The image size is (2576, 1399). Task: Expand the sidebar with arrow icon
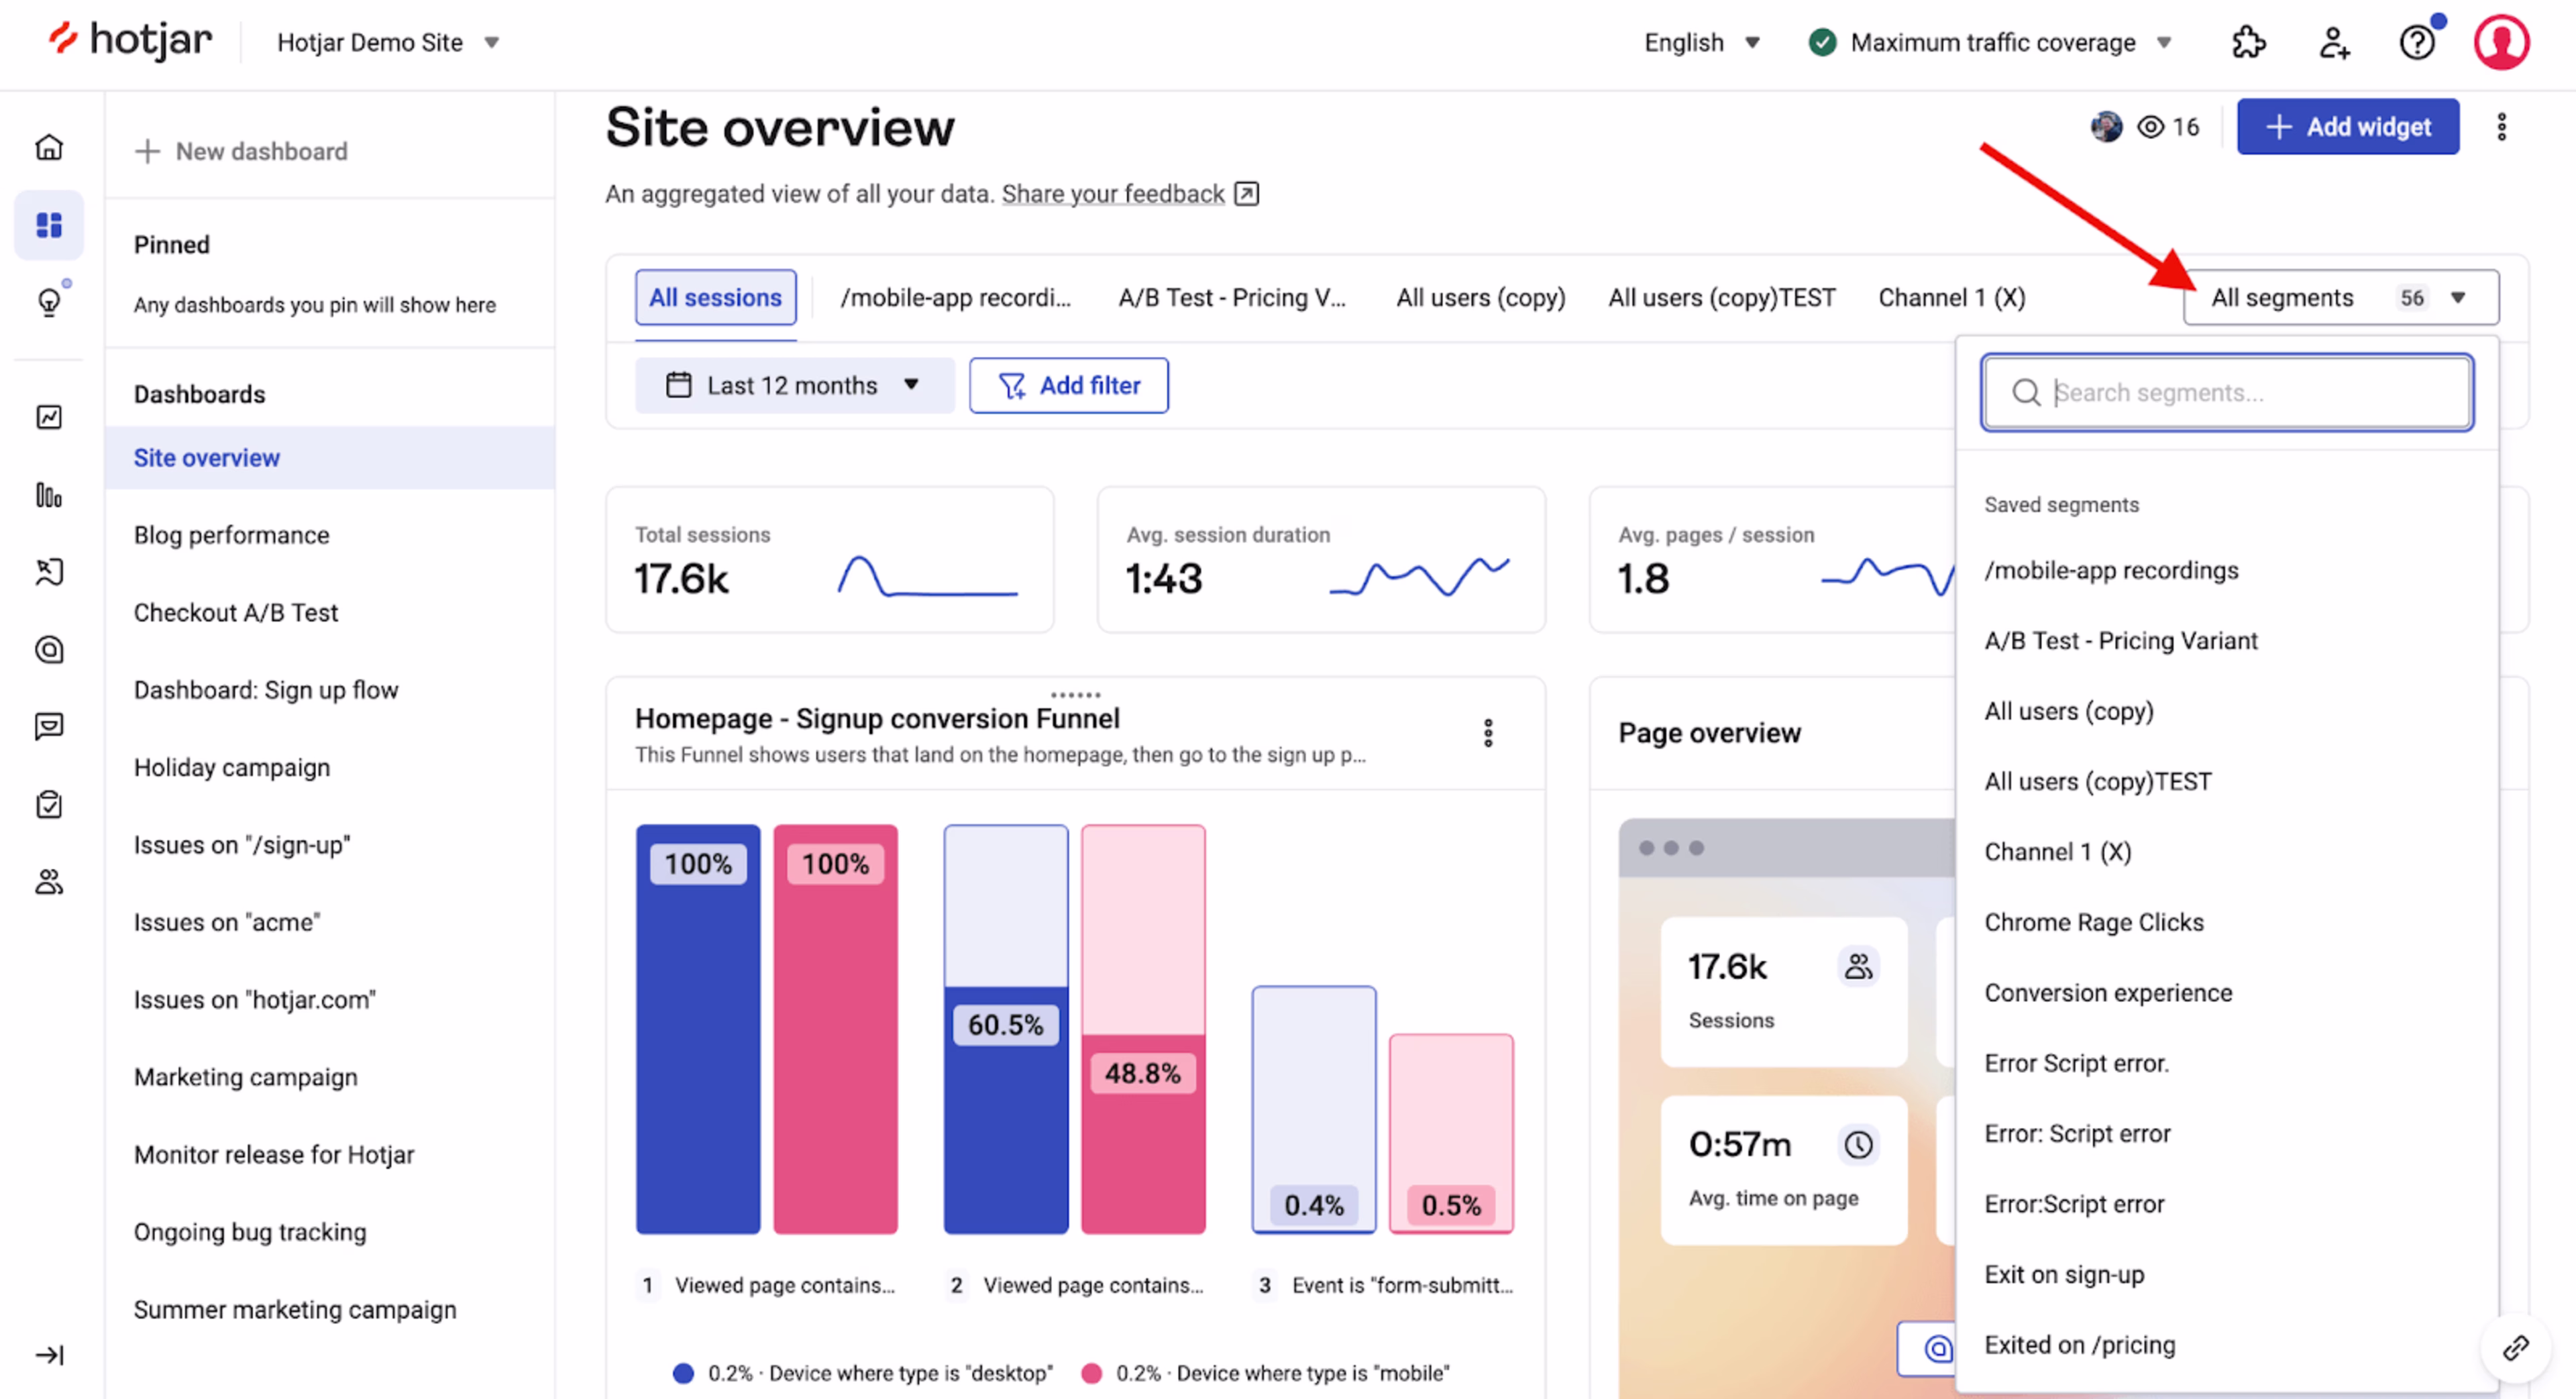(48, 1354)
